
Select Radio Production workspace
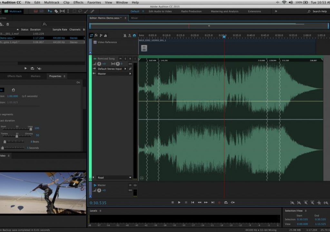point(191,11)
